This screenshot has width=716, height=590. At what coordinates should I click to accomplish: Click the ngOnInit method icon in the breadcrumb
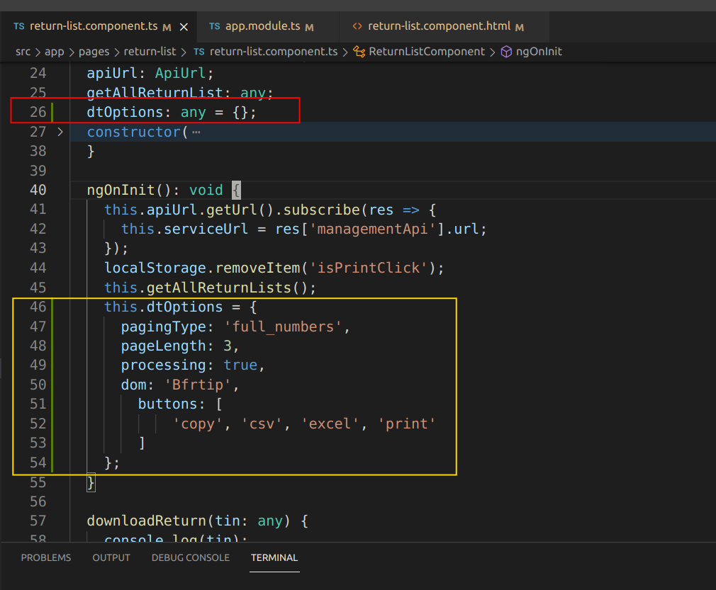pyautogui.click(x=506, y=51)
